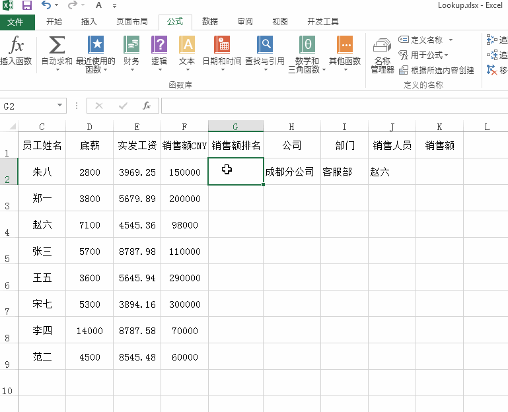This screenshot has width=508, height=412.
Task: Click the Insert Function fx ribbon button
Action: pos(17,50)
